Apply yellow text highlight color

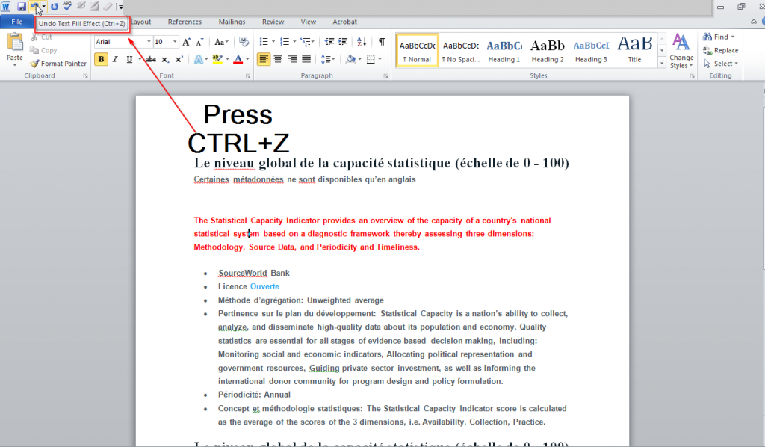pos(217,59)
